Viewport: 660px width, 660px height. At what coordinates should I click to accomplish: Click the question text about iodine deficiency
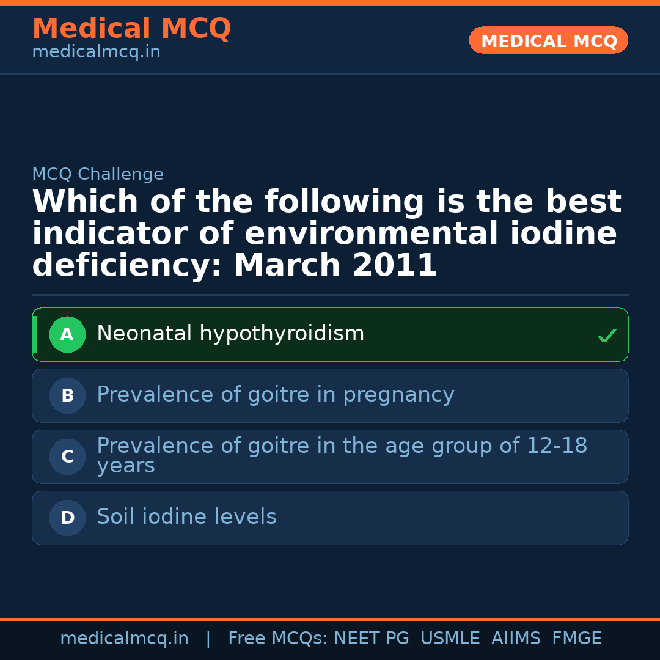327,234
